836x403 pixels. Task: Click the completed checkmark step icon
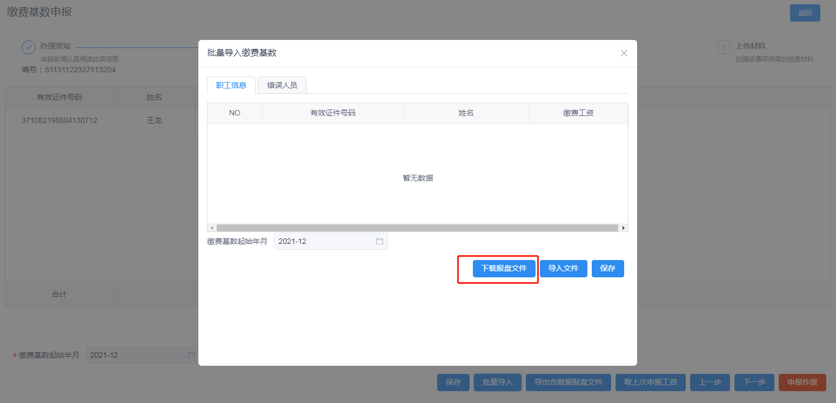click(x=29, y=47)
